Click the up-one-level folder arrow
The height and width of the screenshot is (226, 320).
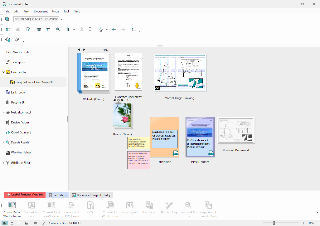[134, 29]
